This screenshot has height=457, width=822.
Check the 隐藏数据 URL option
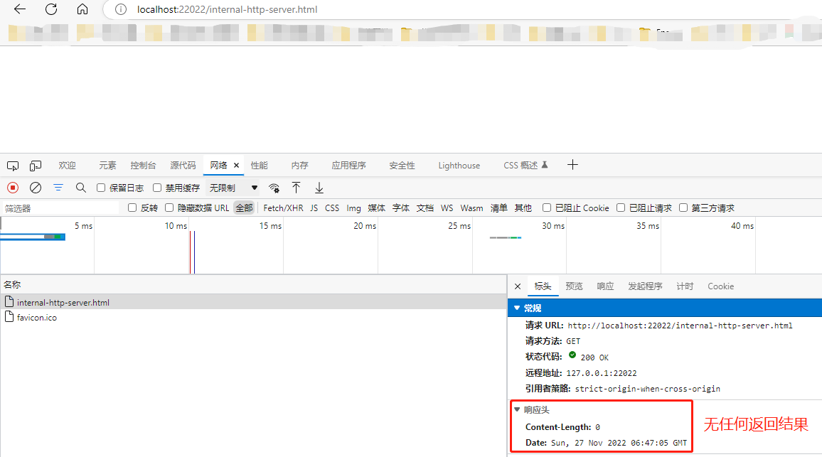point(169,208)
